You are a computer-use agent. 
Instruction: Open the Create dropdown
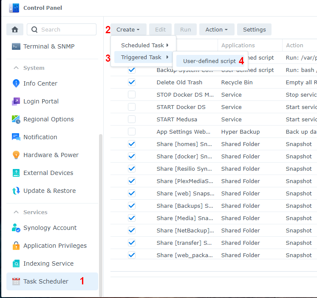point(128,29)
